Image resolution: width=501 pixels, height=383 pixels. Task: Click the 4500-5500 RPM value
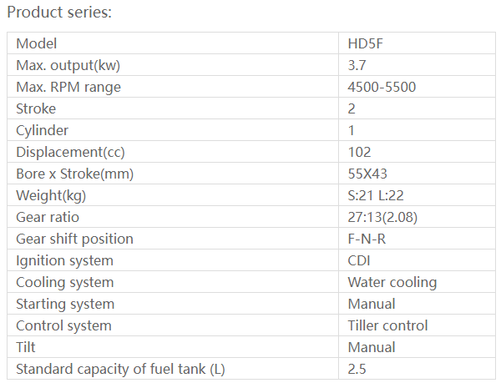click(x=382, y=88)
